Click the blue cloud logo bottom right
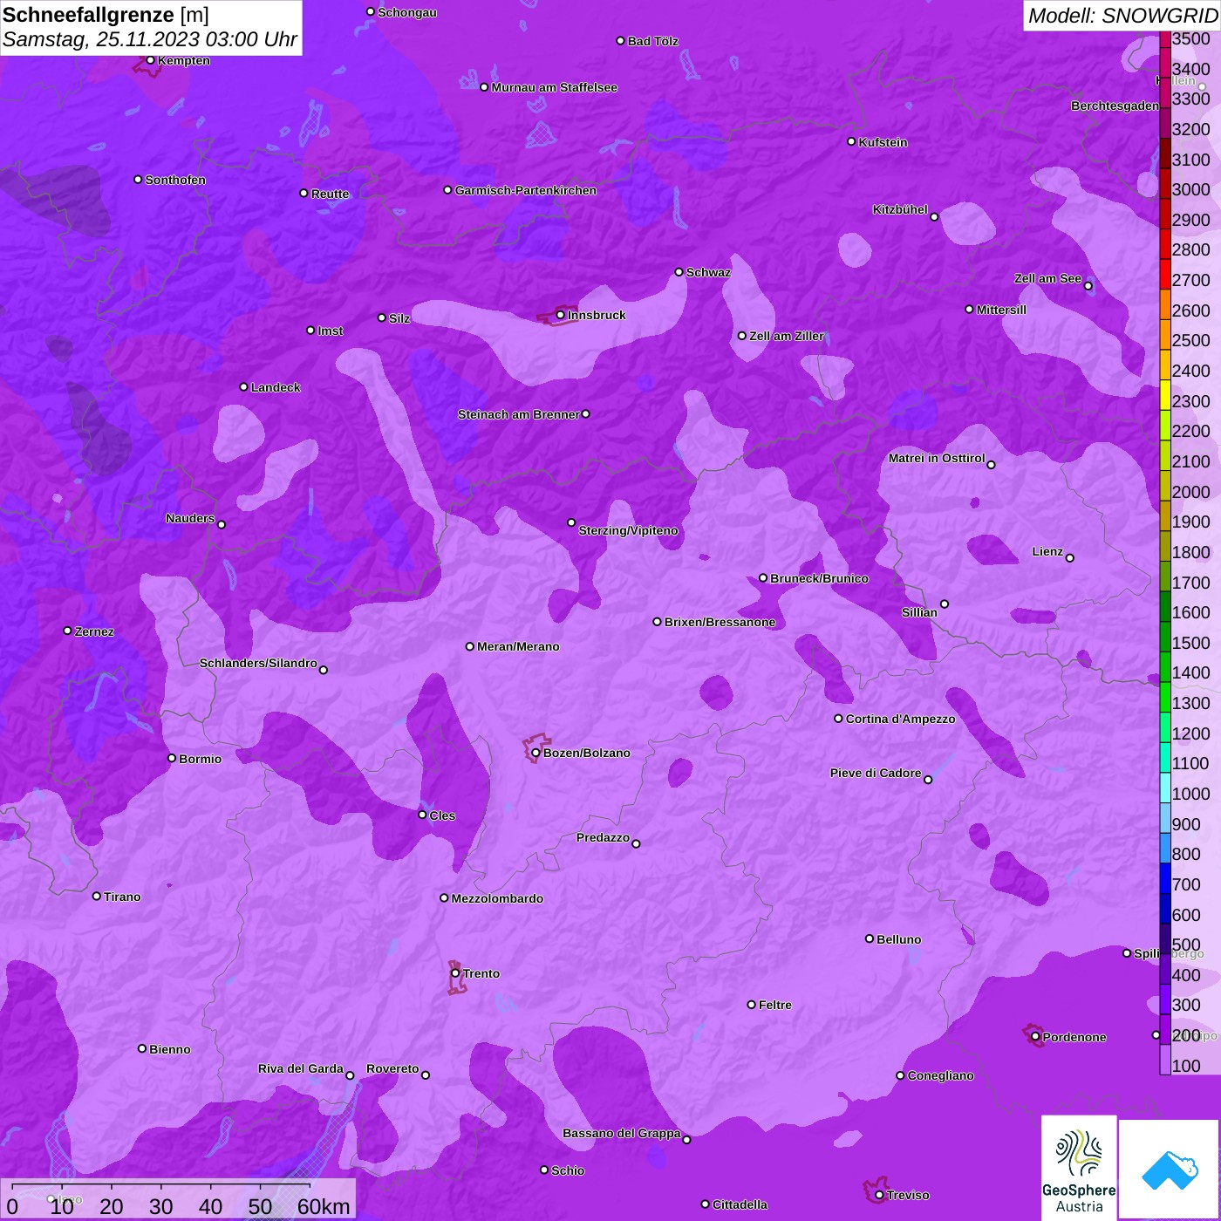The height and width of the screenshot is (1221, 1221). (1170, 1170)
